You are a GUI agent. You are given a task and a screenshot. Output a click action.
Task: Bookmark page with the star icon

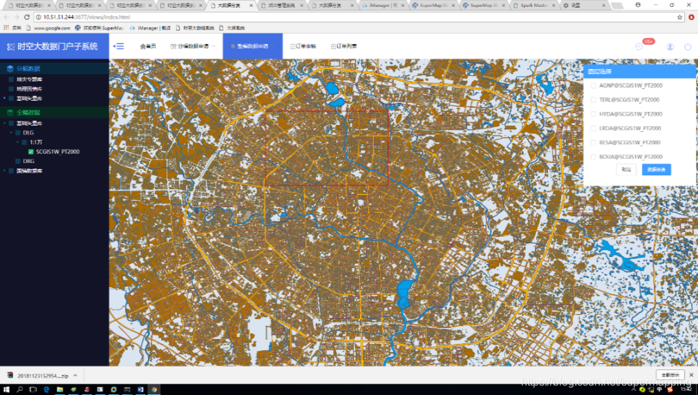680,17
